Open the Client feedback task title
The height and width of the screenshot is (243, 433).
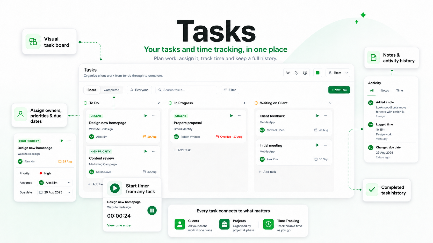pyautogui.click(x=272, y=116)
